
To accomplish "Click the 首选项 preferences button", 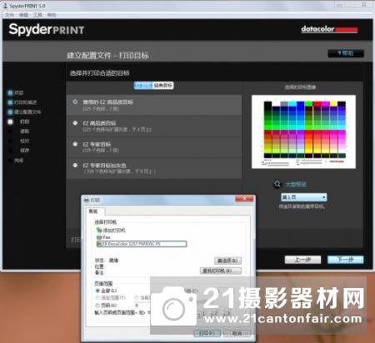I will [x=227, y=261].
